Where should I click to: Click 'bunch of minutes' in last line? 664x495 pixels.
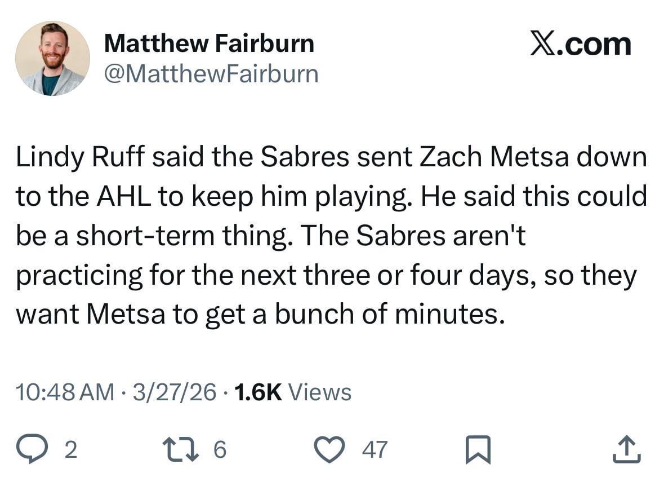point(390,315)
